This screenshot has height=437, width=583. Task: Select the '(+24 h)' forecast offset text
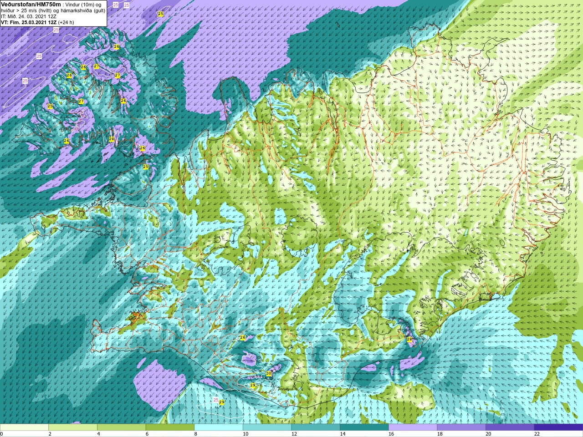66,22
